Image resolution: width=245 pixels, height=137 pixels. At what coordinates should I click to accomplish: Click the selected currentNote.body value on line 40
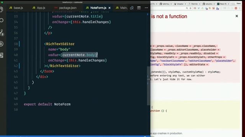tap(79, 55)
